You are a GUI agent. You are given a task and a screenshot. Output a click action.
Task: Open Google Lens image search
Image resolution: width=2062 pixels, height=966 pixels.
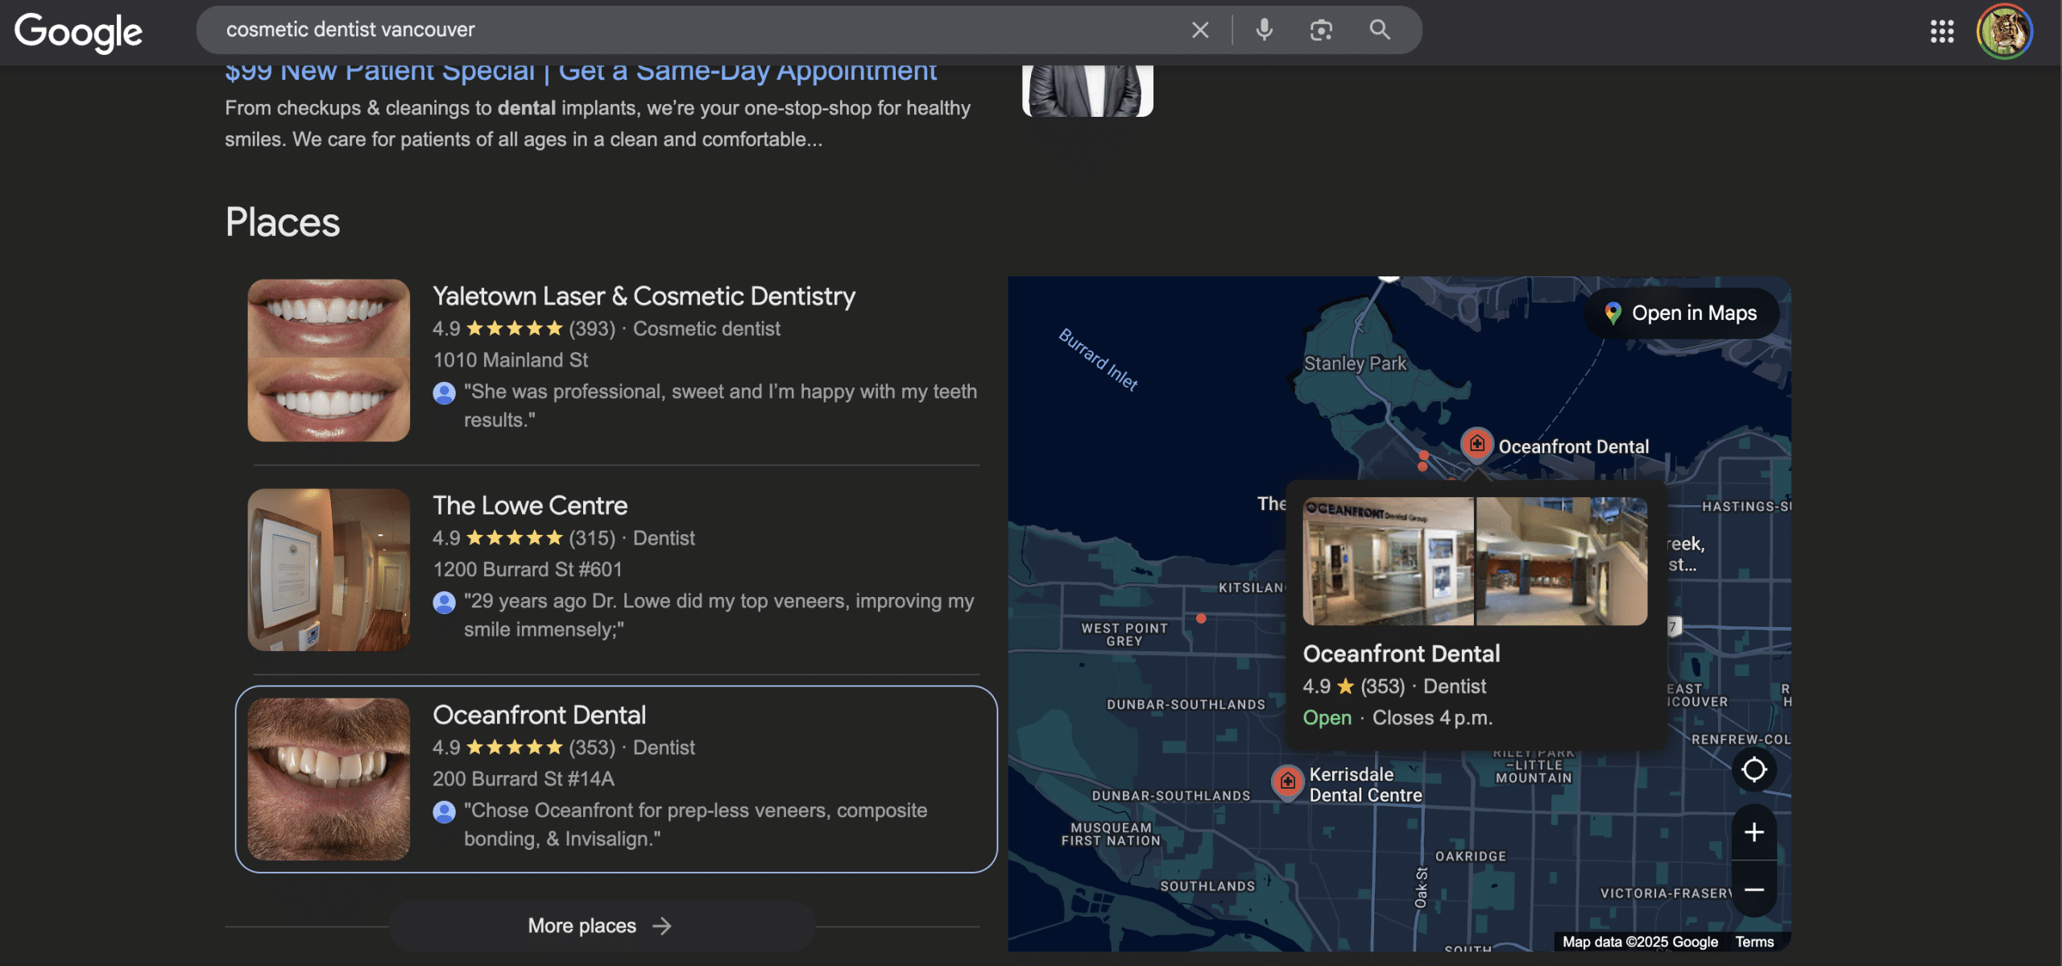click(x=1321, y=30)
